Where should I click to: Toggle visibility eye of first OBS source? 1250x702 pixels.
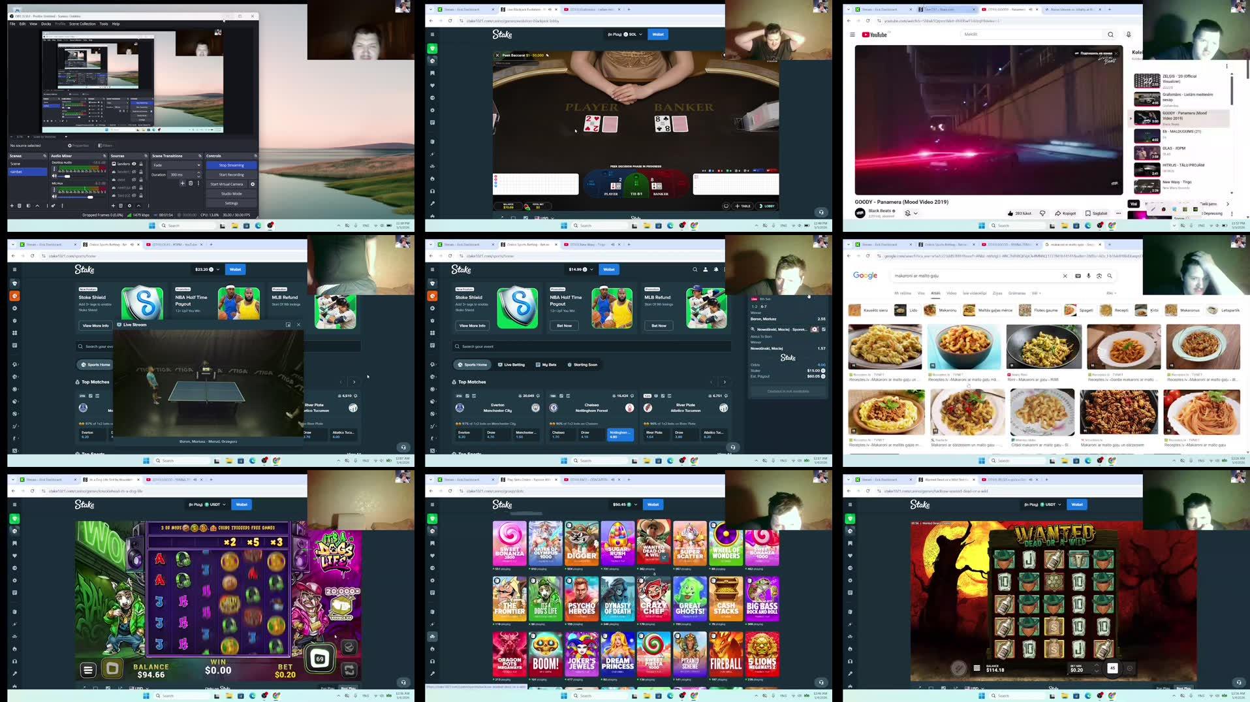pyautogui.click(x=134, y=164)
